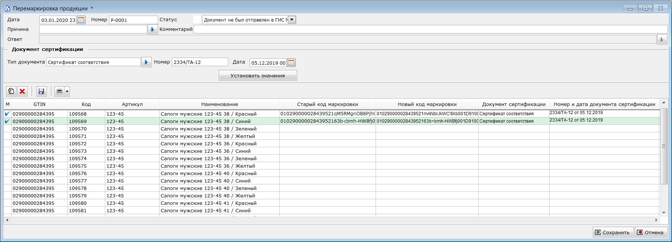This screenshot has width=672, height=242.
Task: Click the arrow button beside the Причина field
Action: 152,29
